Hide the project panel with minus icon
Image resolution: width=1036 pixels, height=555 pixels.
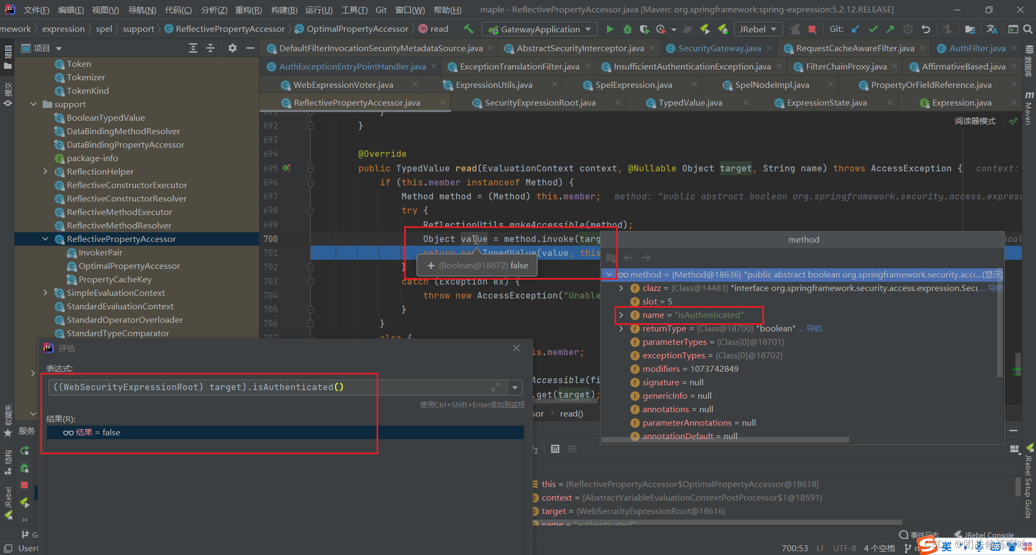250,48
